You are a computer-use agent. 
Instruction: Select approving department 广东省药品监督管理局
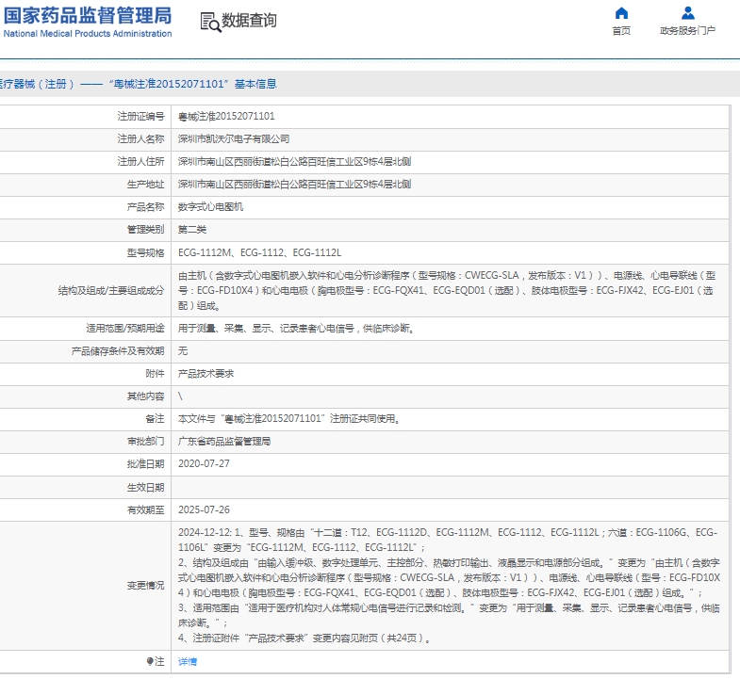pyautogui.click(x=224, y=442)
